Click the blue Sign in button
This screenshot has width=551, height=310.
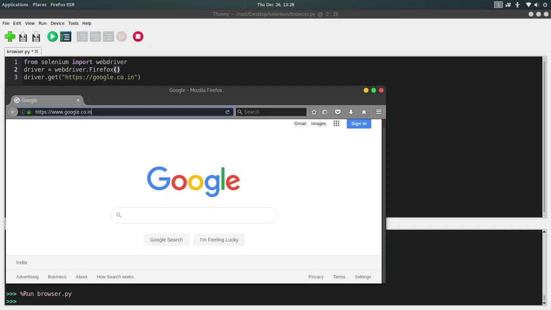pos(359,123)
